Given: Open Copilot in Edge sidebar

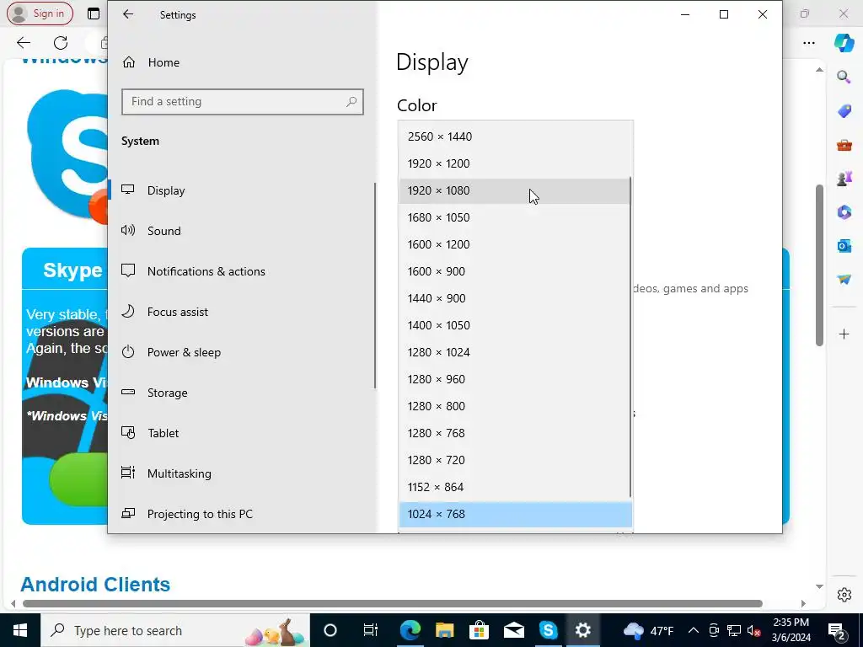Looking at the screenshot, I should point(844,43).
